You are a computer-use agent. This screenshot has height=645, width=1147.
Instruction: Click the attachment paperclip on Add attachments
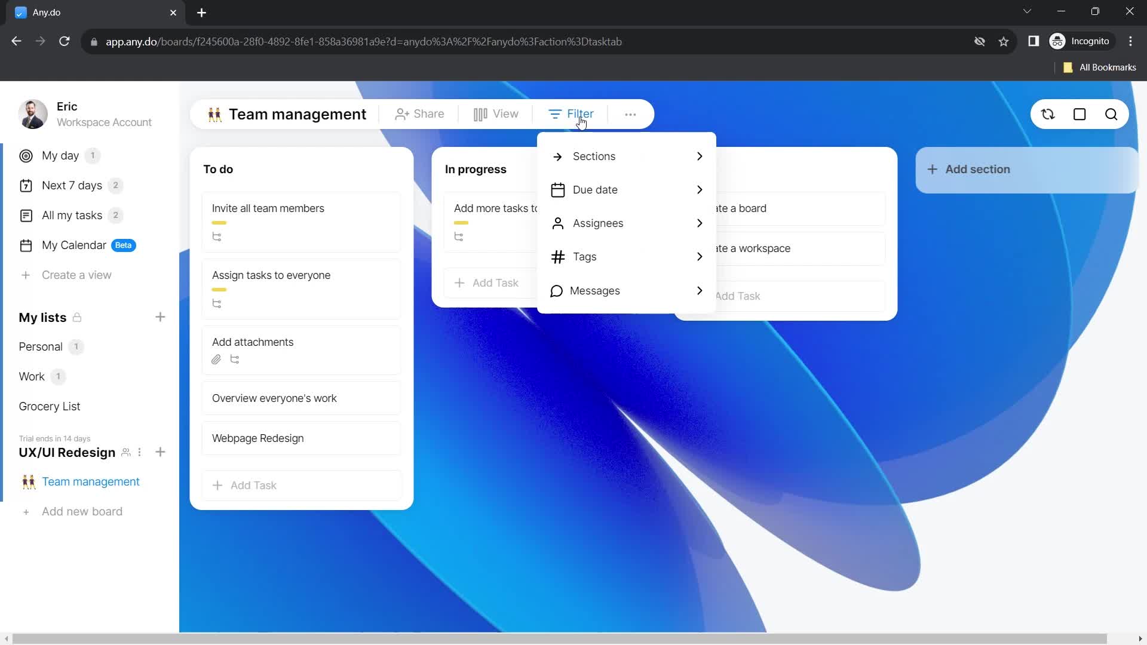pyautogui.click(x=216, y=360)
